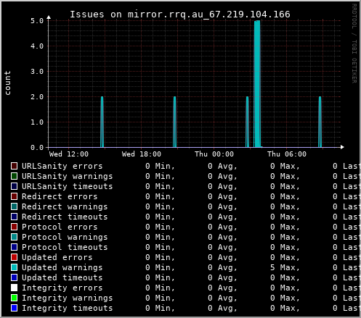The image size is (361, 318).
Task: Click the Integrity warnings bright green swatch
Action: point(15,298)
